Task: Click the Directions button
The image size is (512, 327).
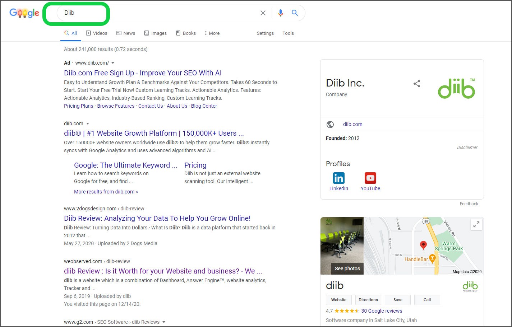Action: (368, 300)
